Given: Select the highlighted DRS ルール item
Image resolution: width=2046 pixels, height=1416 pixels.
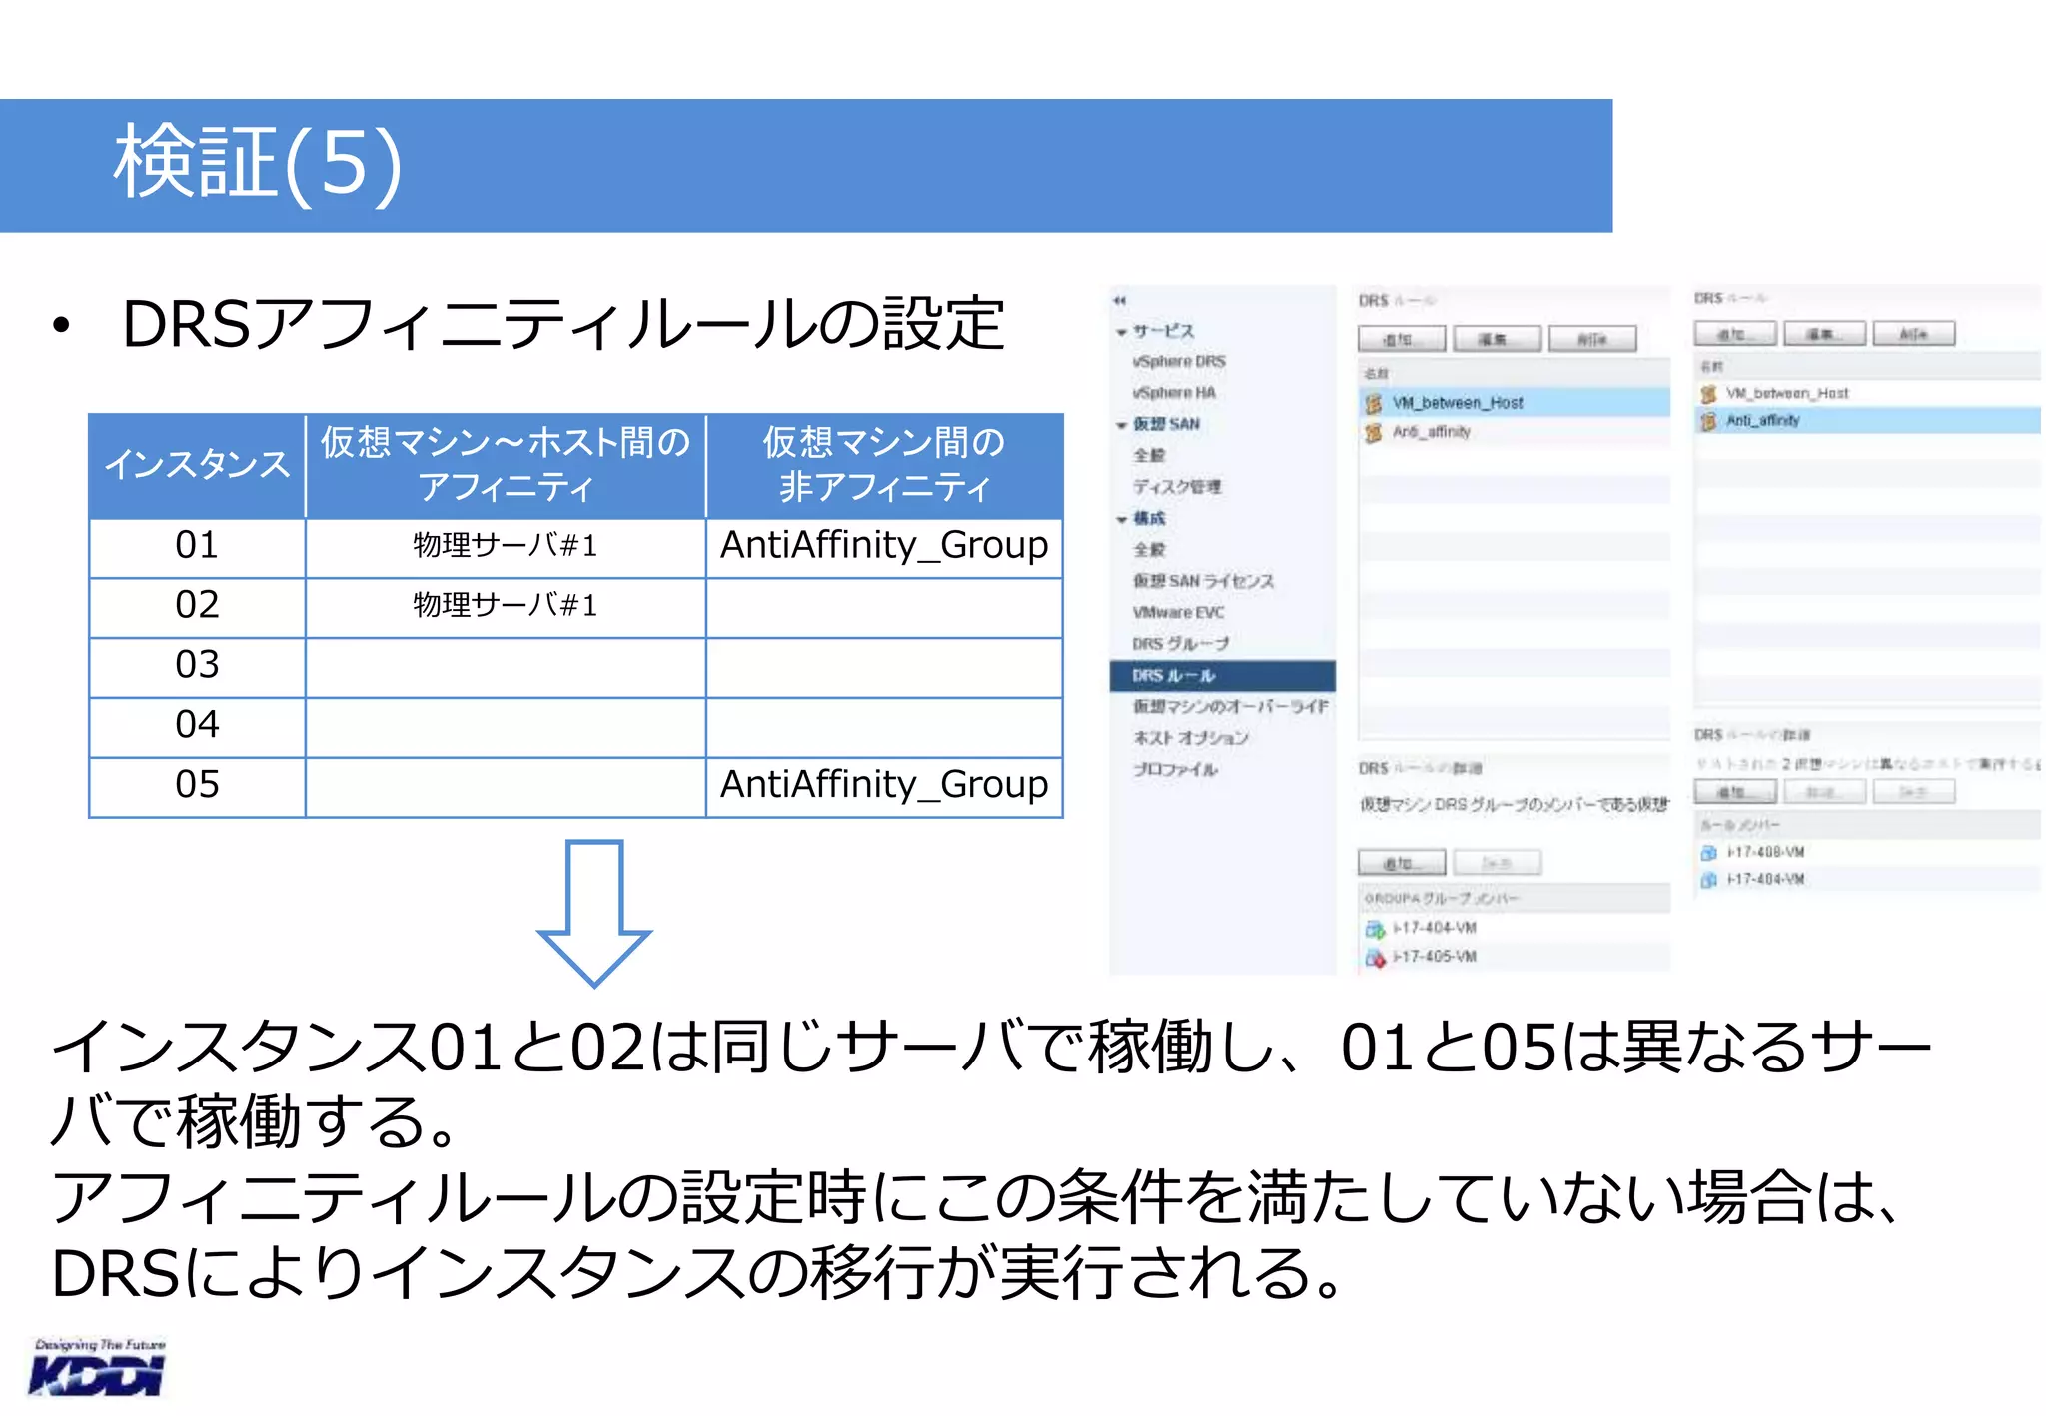Looking at the screenshot, I should click(1222, 676).
